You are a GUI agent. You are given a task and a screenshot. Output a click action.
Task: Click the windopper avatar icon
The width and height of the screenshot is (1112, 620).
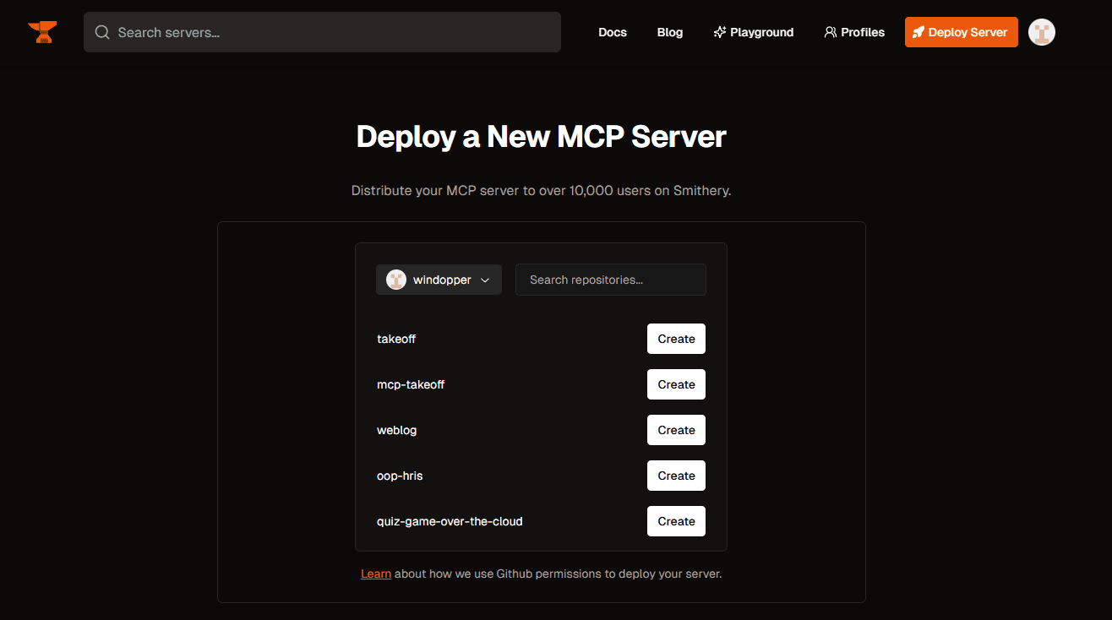[396, 280]
